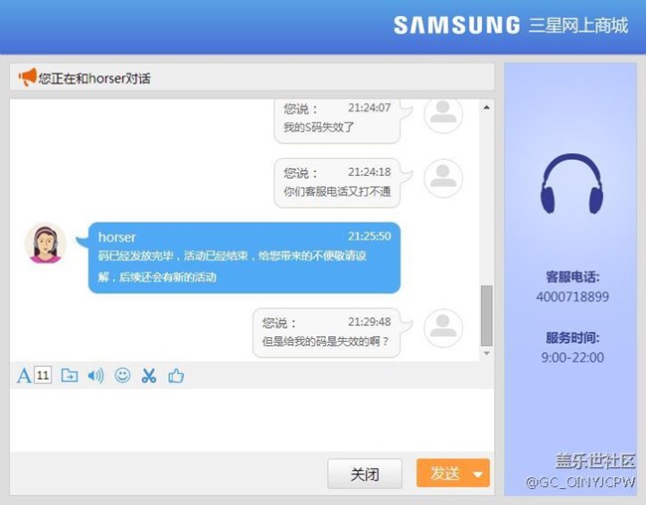Click the 服务时间: label
Image resolution: width=646 pixels, height=505 pixels.
click(572, 338)
